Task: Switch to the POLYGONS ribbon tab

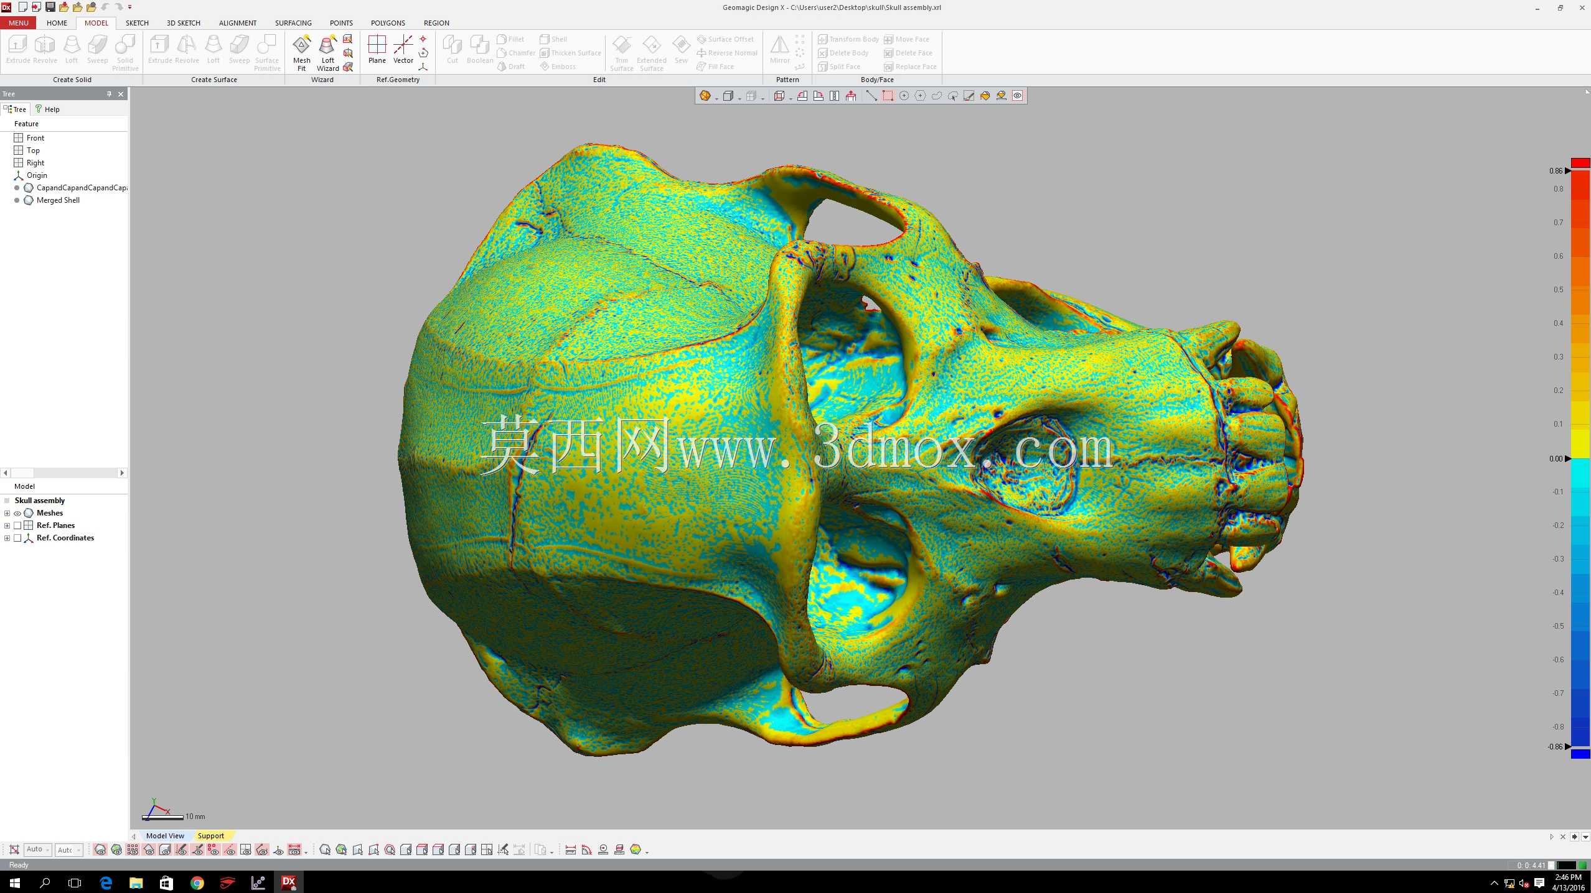Action: pos(388,23)
